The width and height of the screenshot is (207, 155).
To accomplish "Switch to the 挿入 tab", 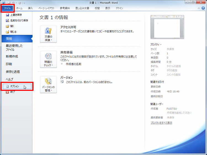I will 30,8.
